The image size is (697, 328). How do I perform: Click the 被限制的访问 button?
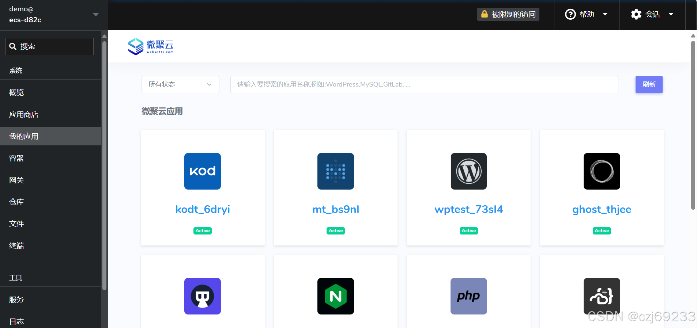click(x=508, y=14)
